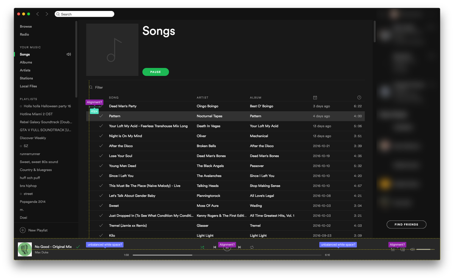Sort by the date-added calendar icon
The image size is (454, 280).
coord(315,97)
